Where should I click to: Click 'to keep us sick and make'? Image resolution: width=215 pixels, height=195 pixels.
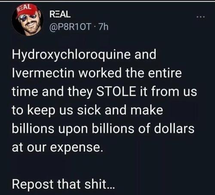[87, 110]
